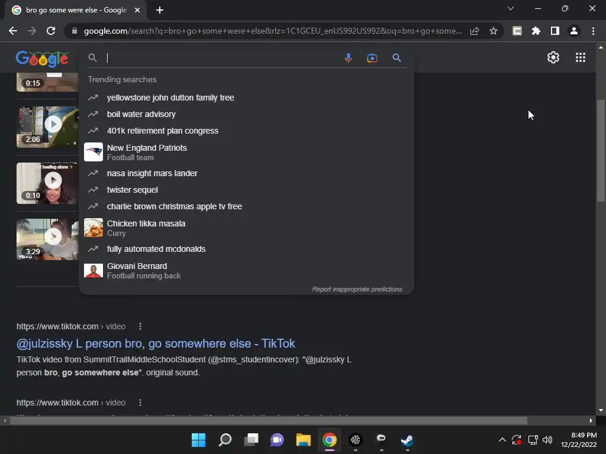The image size is (606, 454).
Task: Click 'Report inappropriate predictions' link
Action: click(x=357, y=289)
